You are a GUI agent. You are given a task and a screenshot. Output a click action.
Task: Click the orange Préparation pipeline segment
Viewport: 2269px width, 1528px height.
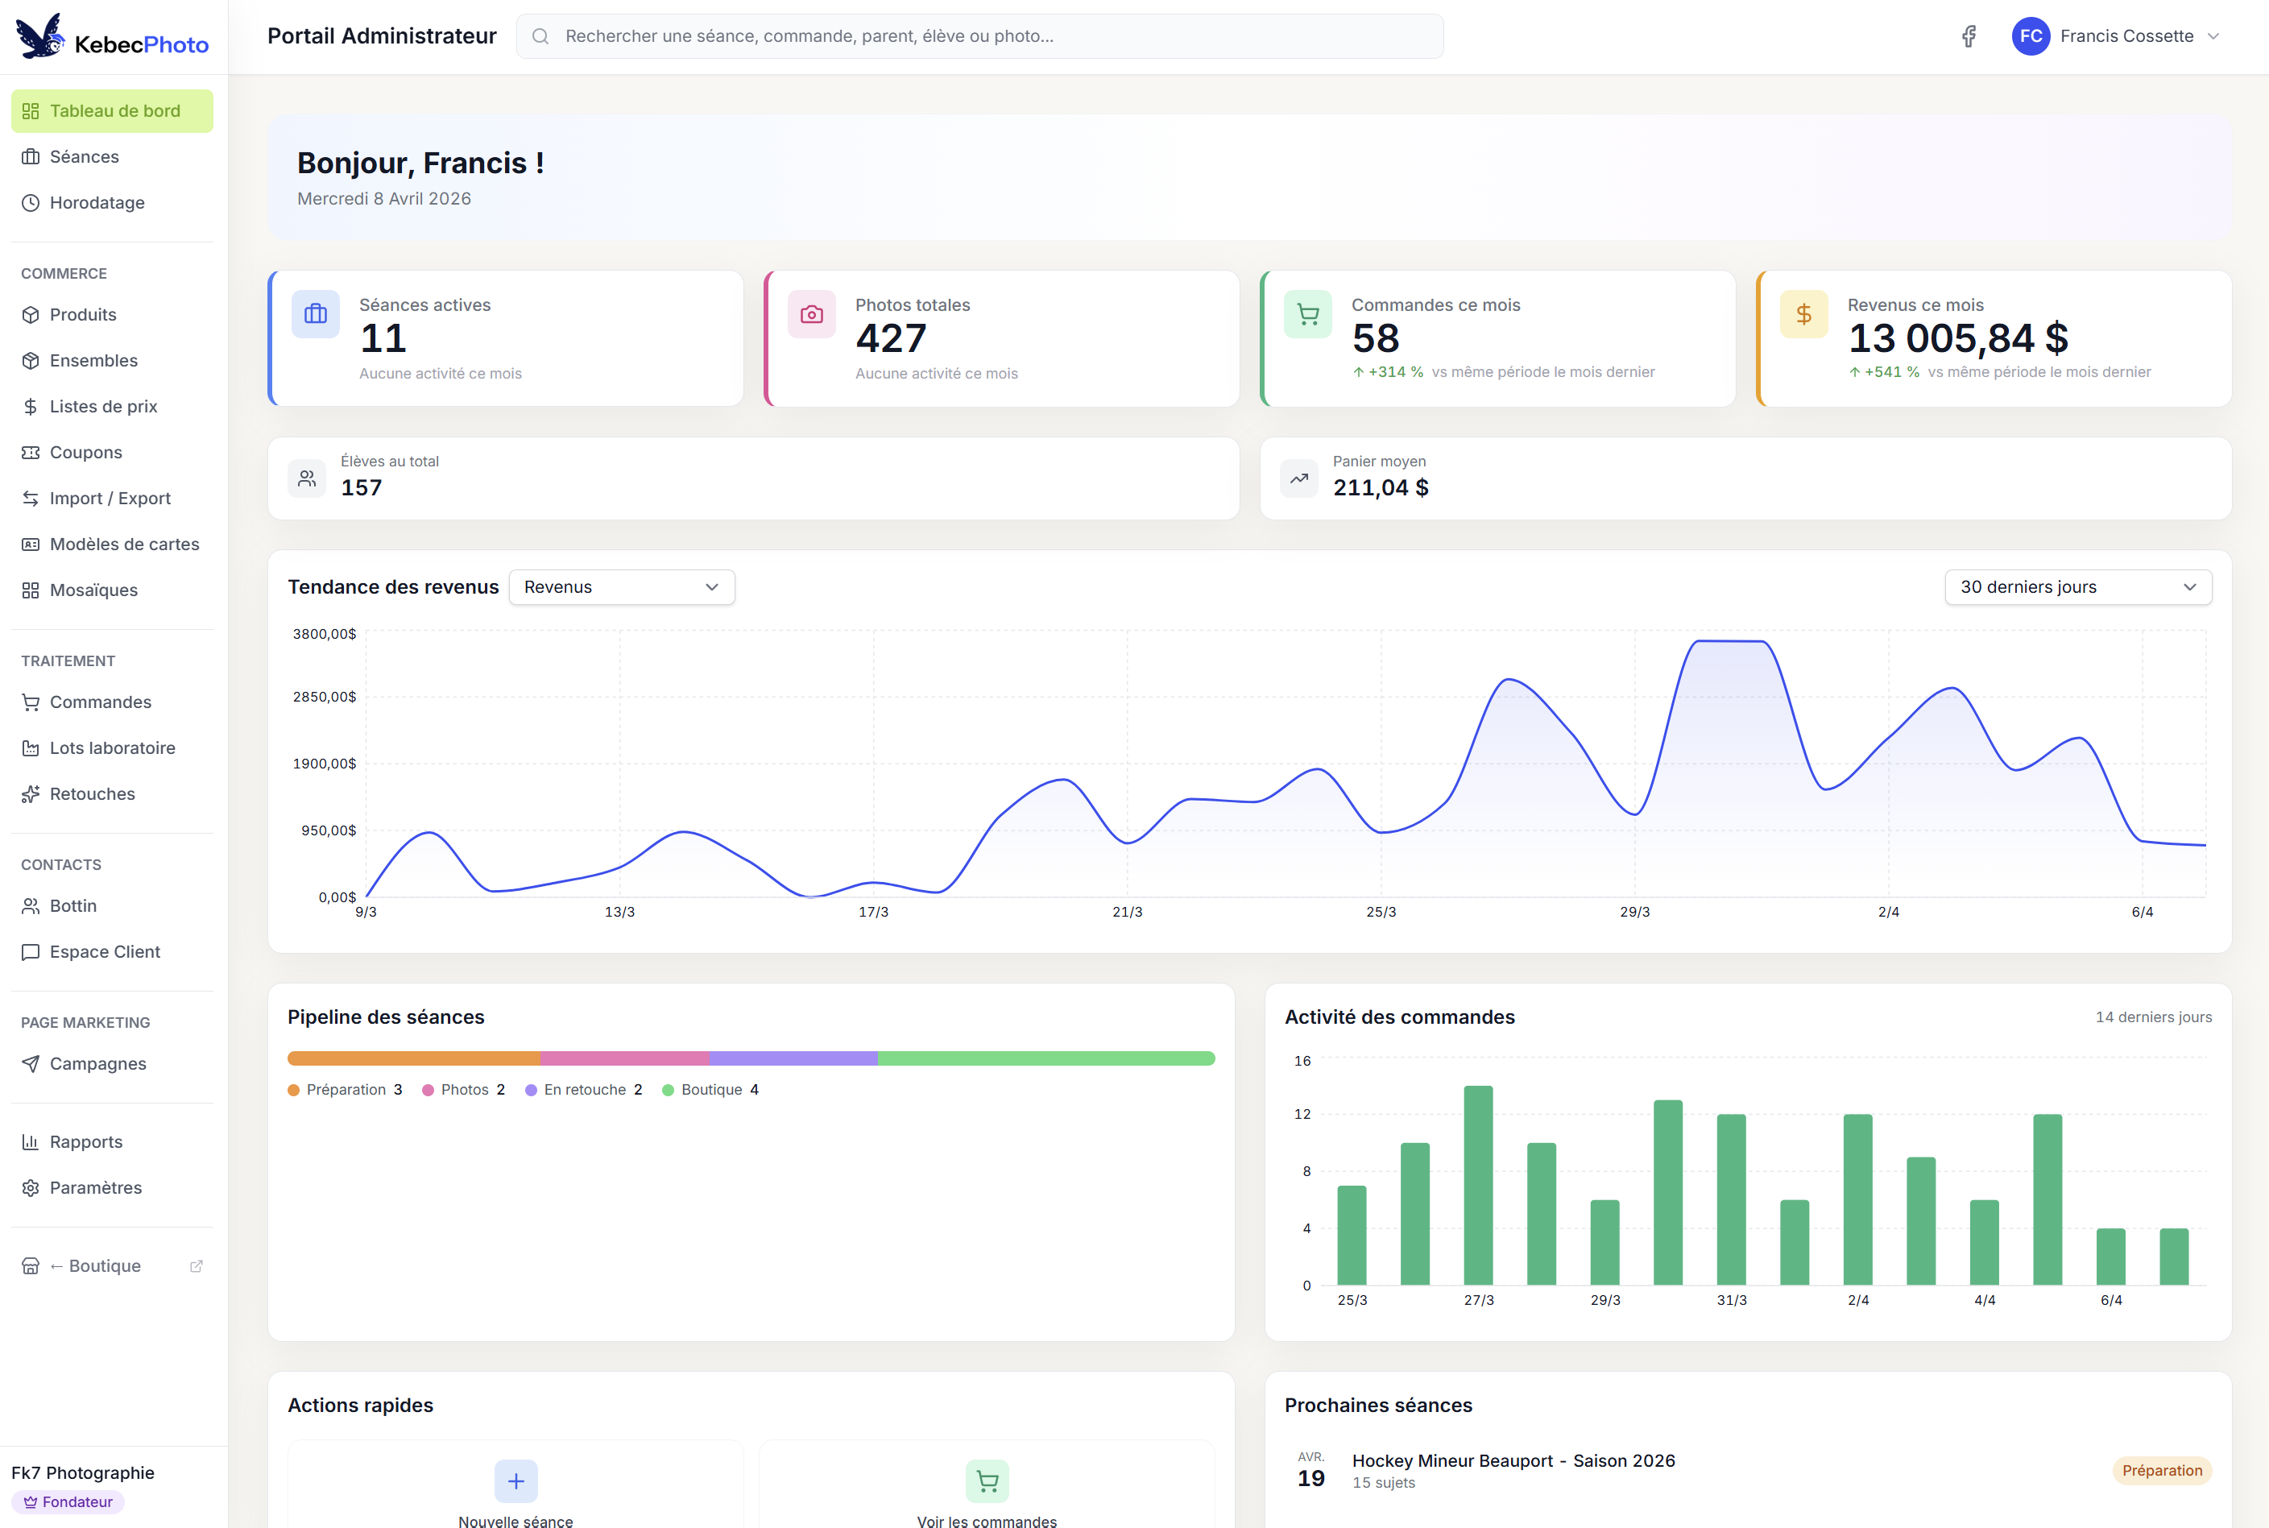tap(413, 1058)
